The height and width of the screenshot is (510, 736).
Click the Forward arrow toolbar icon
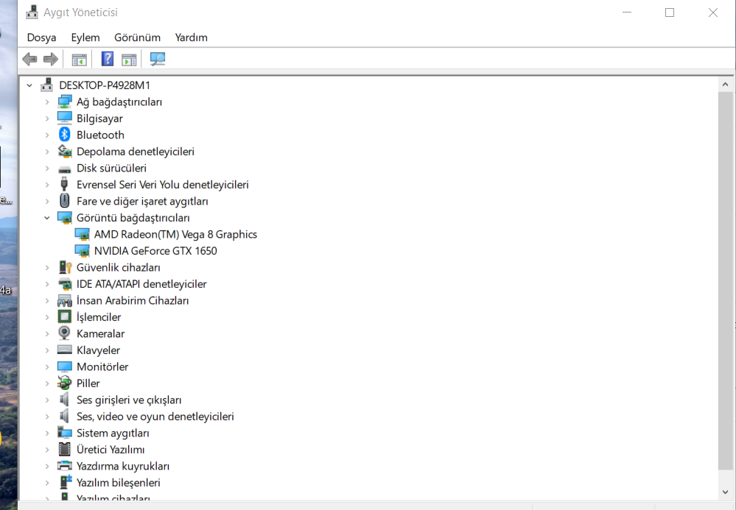50,59
